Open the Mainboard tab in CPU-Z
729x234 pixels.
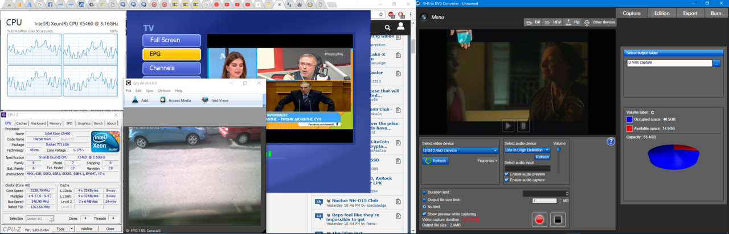point(38,123)
